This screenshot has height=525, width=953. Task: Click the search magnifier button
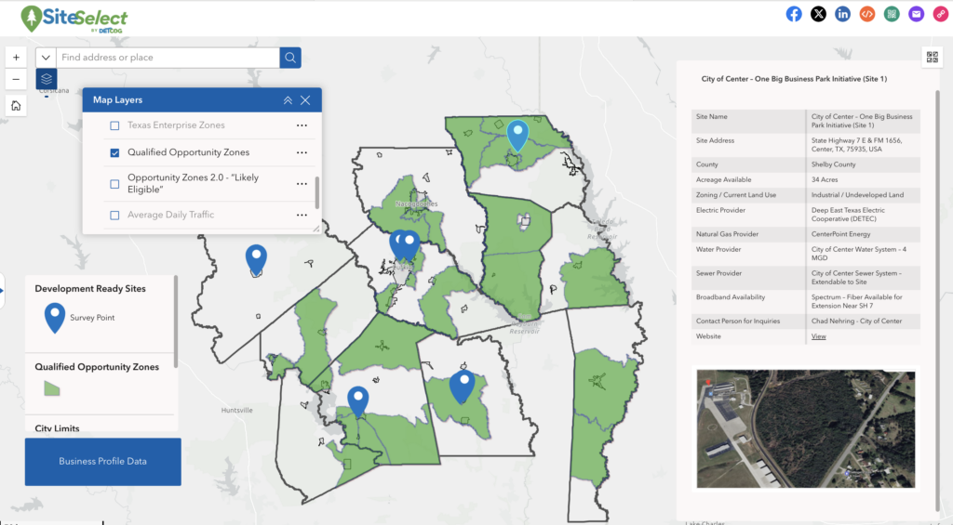coord(290,58)
